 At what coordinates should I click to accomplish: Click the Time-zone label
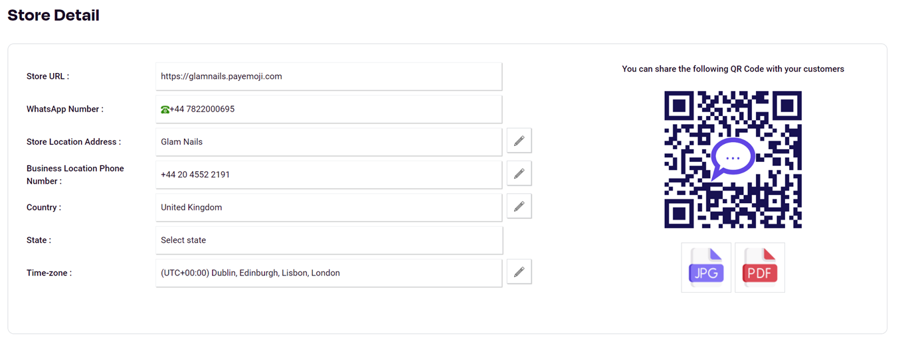49,273
